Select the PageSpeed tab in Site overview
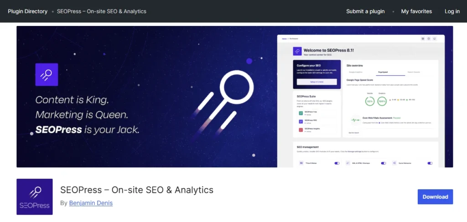 point(383,72)
